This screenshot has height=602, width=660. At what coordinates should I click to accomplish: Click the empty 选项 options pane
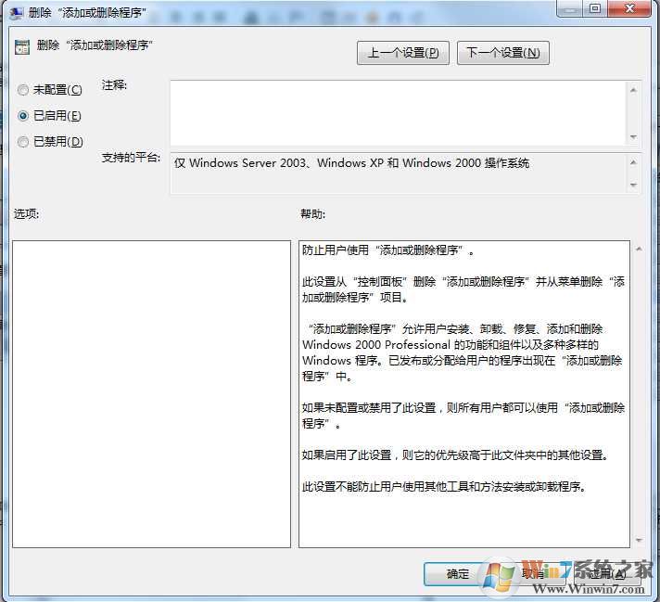tap(151, 394)
